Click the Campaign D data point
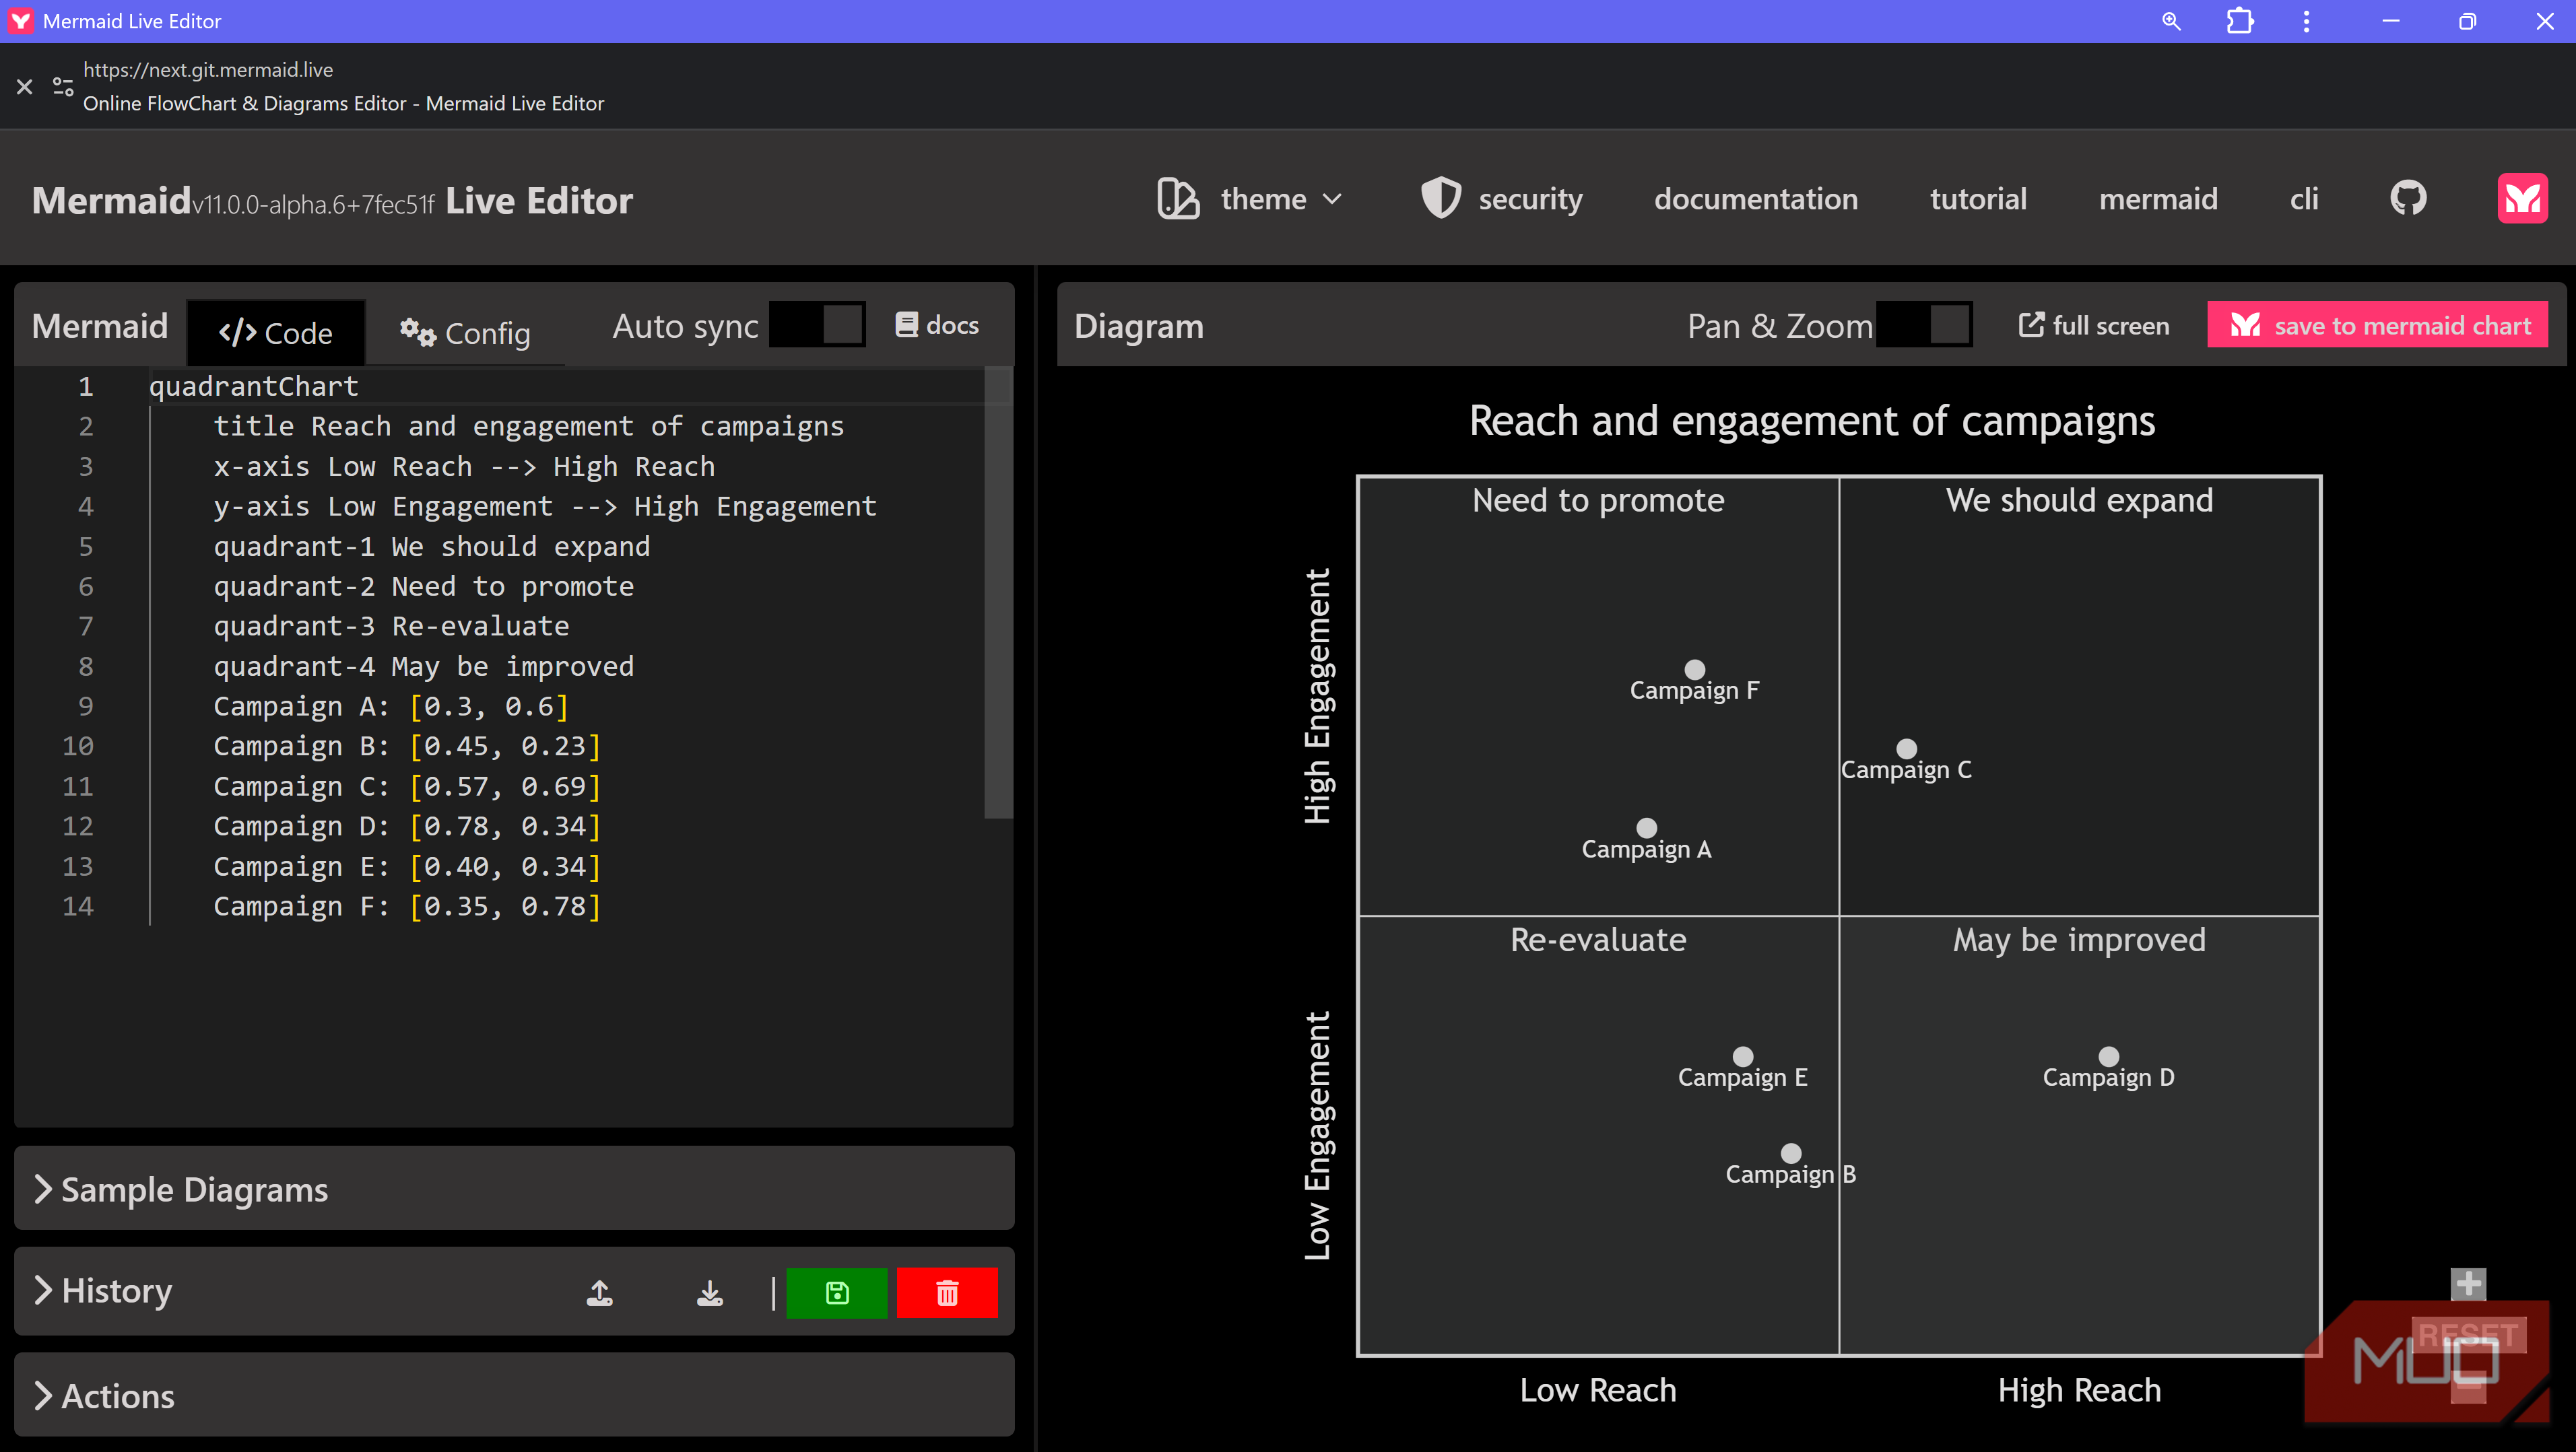The width and height of the screenshot is (2576, 1452). tap(2108, 1056)
